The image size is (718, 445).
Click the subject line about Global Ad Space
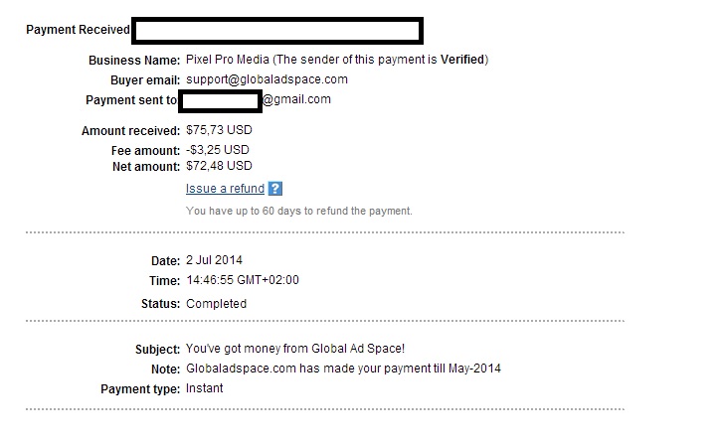(295, 349)
